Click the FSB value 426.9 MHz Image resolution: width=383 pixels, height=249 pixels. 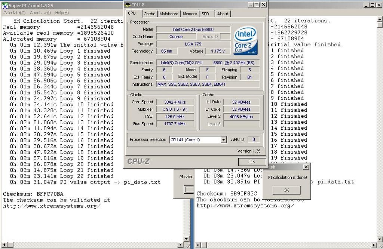pyautogui.click(x=175, y=117)
